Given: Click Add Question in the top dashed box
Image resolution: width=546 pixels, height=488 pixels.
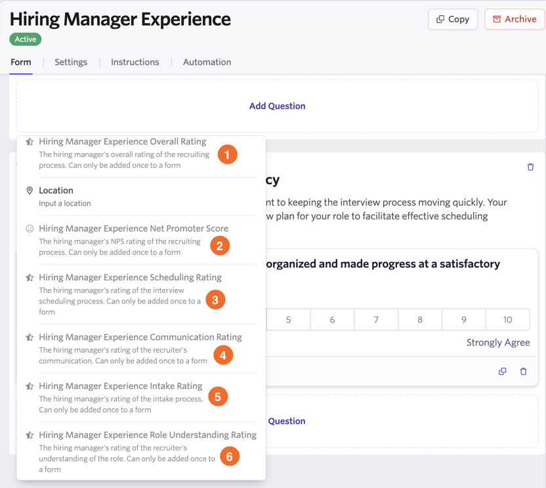Looking at the screenshot, I should tap(277, 106).
